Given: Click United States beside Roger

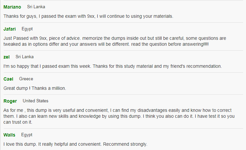Looking at the screenshot, I should pos(36,101).
